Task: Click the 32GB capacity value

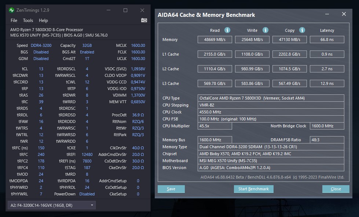Action: [x=87, y=45]
